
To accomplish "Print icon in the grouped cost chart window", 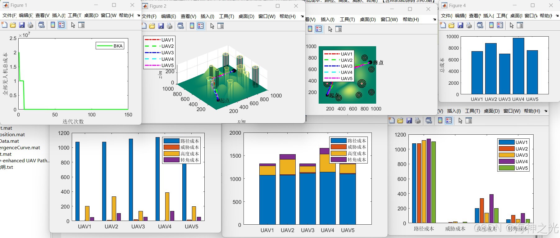I will click(x=417, y=120).
